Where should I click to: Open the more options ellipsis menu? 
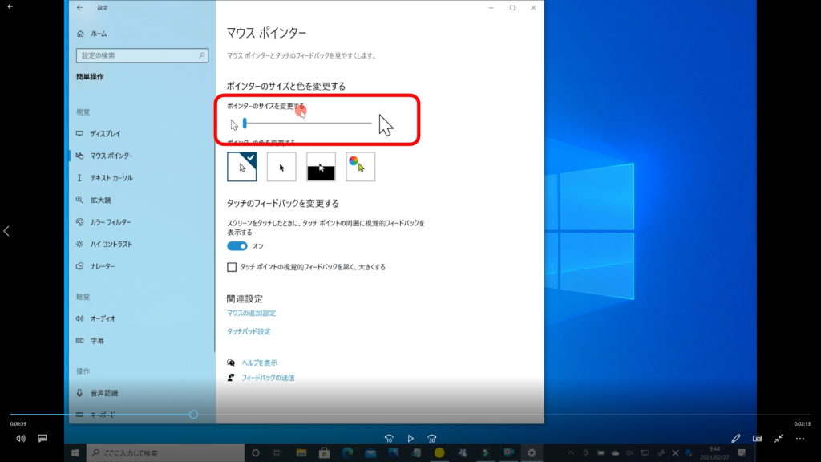799,439
